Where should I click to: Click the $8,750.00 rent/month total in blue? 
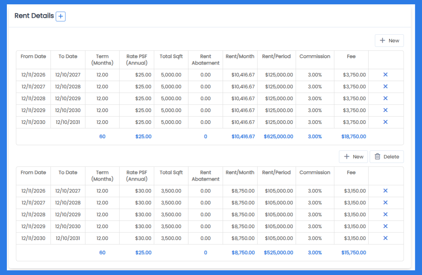point(243,253)
